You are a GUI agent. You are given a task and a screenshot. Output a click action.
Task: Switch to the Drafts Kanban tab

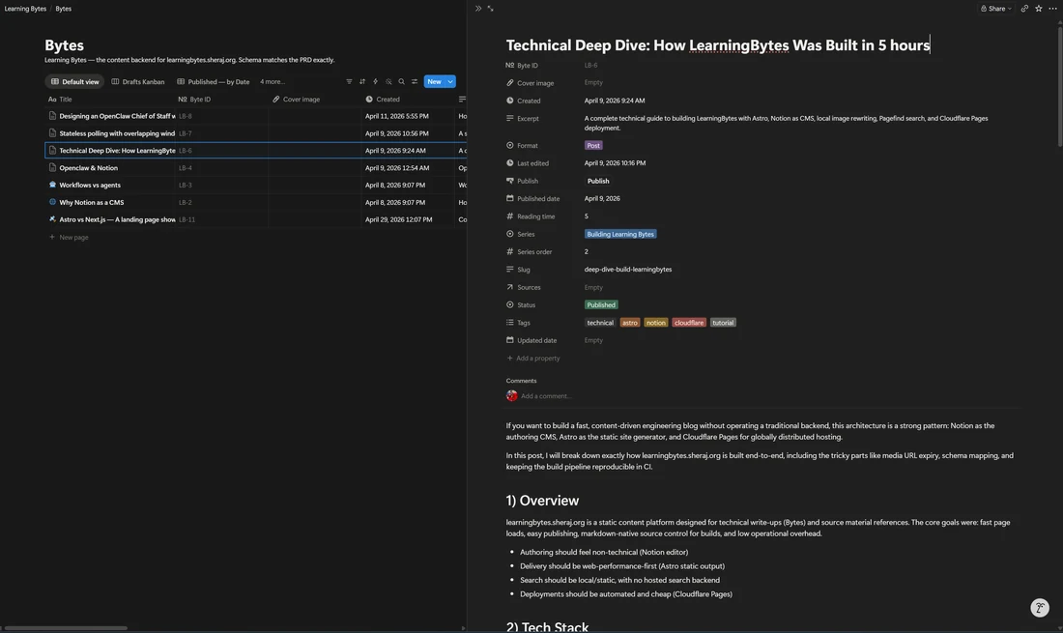(138, 81)
